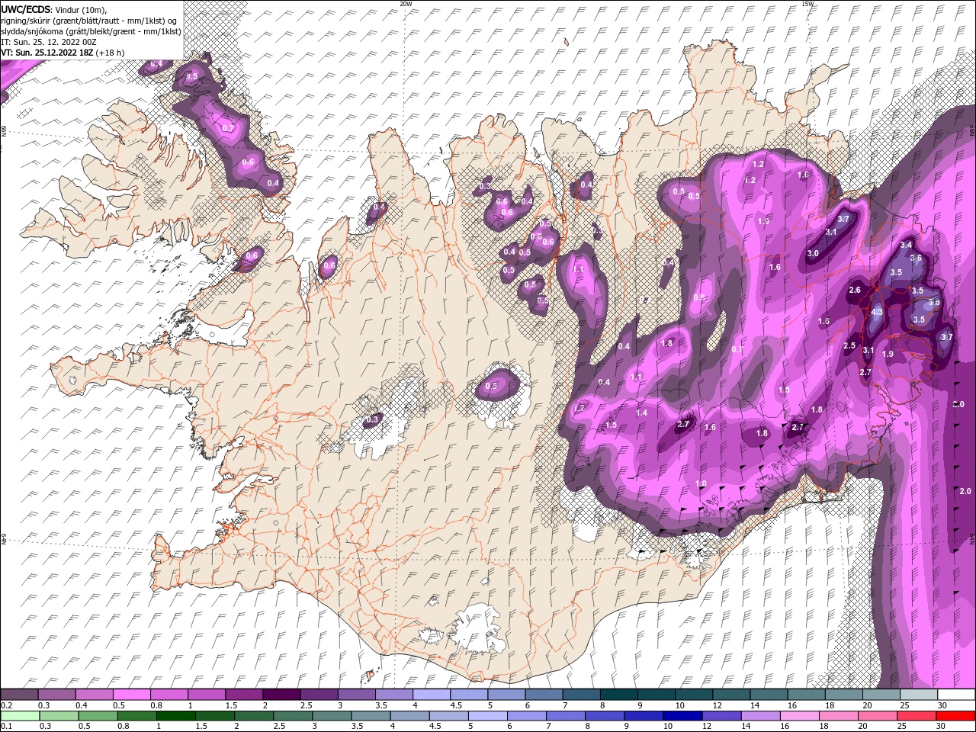Click the '20W' longitude label
The height and width of the screenshot is (732, 976).
(406, 4)
